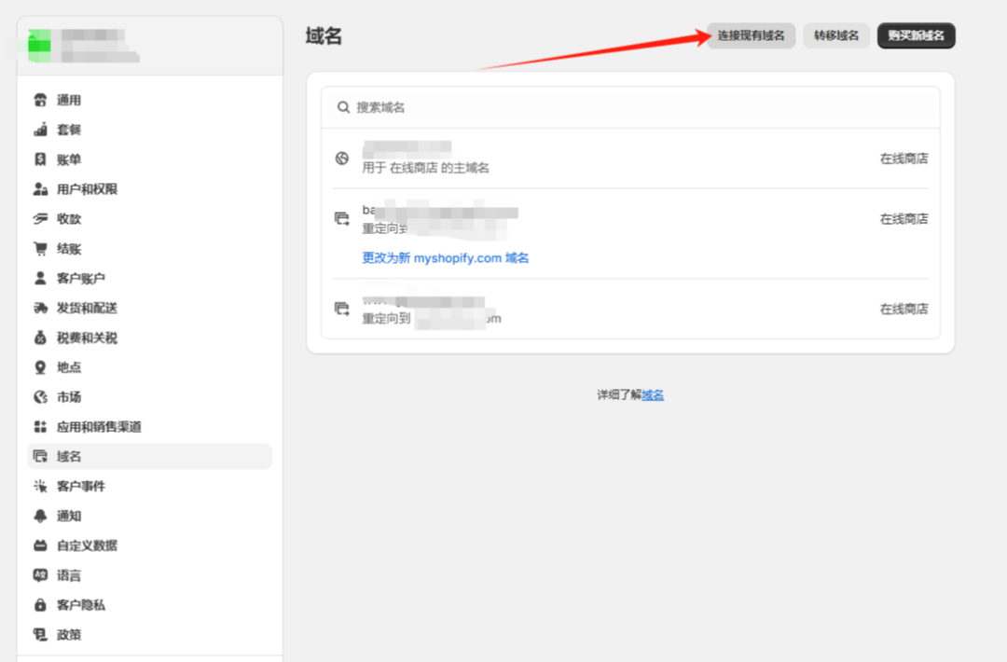The height and width of the screenshot is (662, 1007).
Task: Click the 连接现有域名 button
Action: click(x=751, y=35)
